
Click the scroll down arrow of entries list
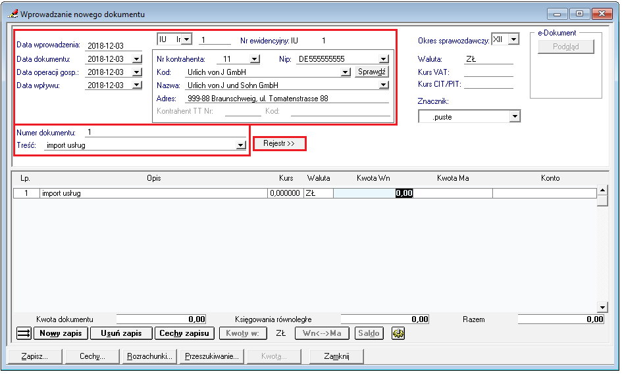pyautogui.click(x=602, y=307)
